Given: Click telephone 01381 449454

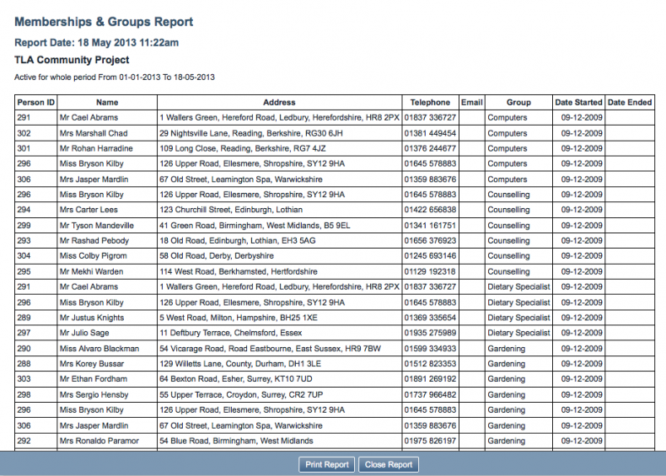Looking at the screenshot, I should click(x=430, y=133).
